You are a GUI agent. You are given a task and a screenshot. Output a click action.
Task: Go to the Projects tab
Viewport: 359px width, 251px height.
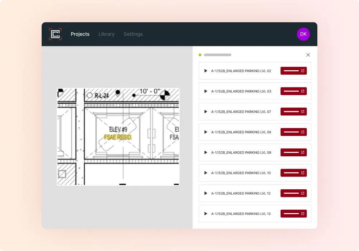[x=80, y=34]
